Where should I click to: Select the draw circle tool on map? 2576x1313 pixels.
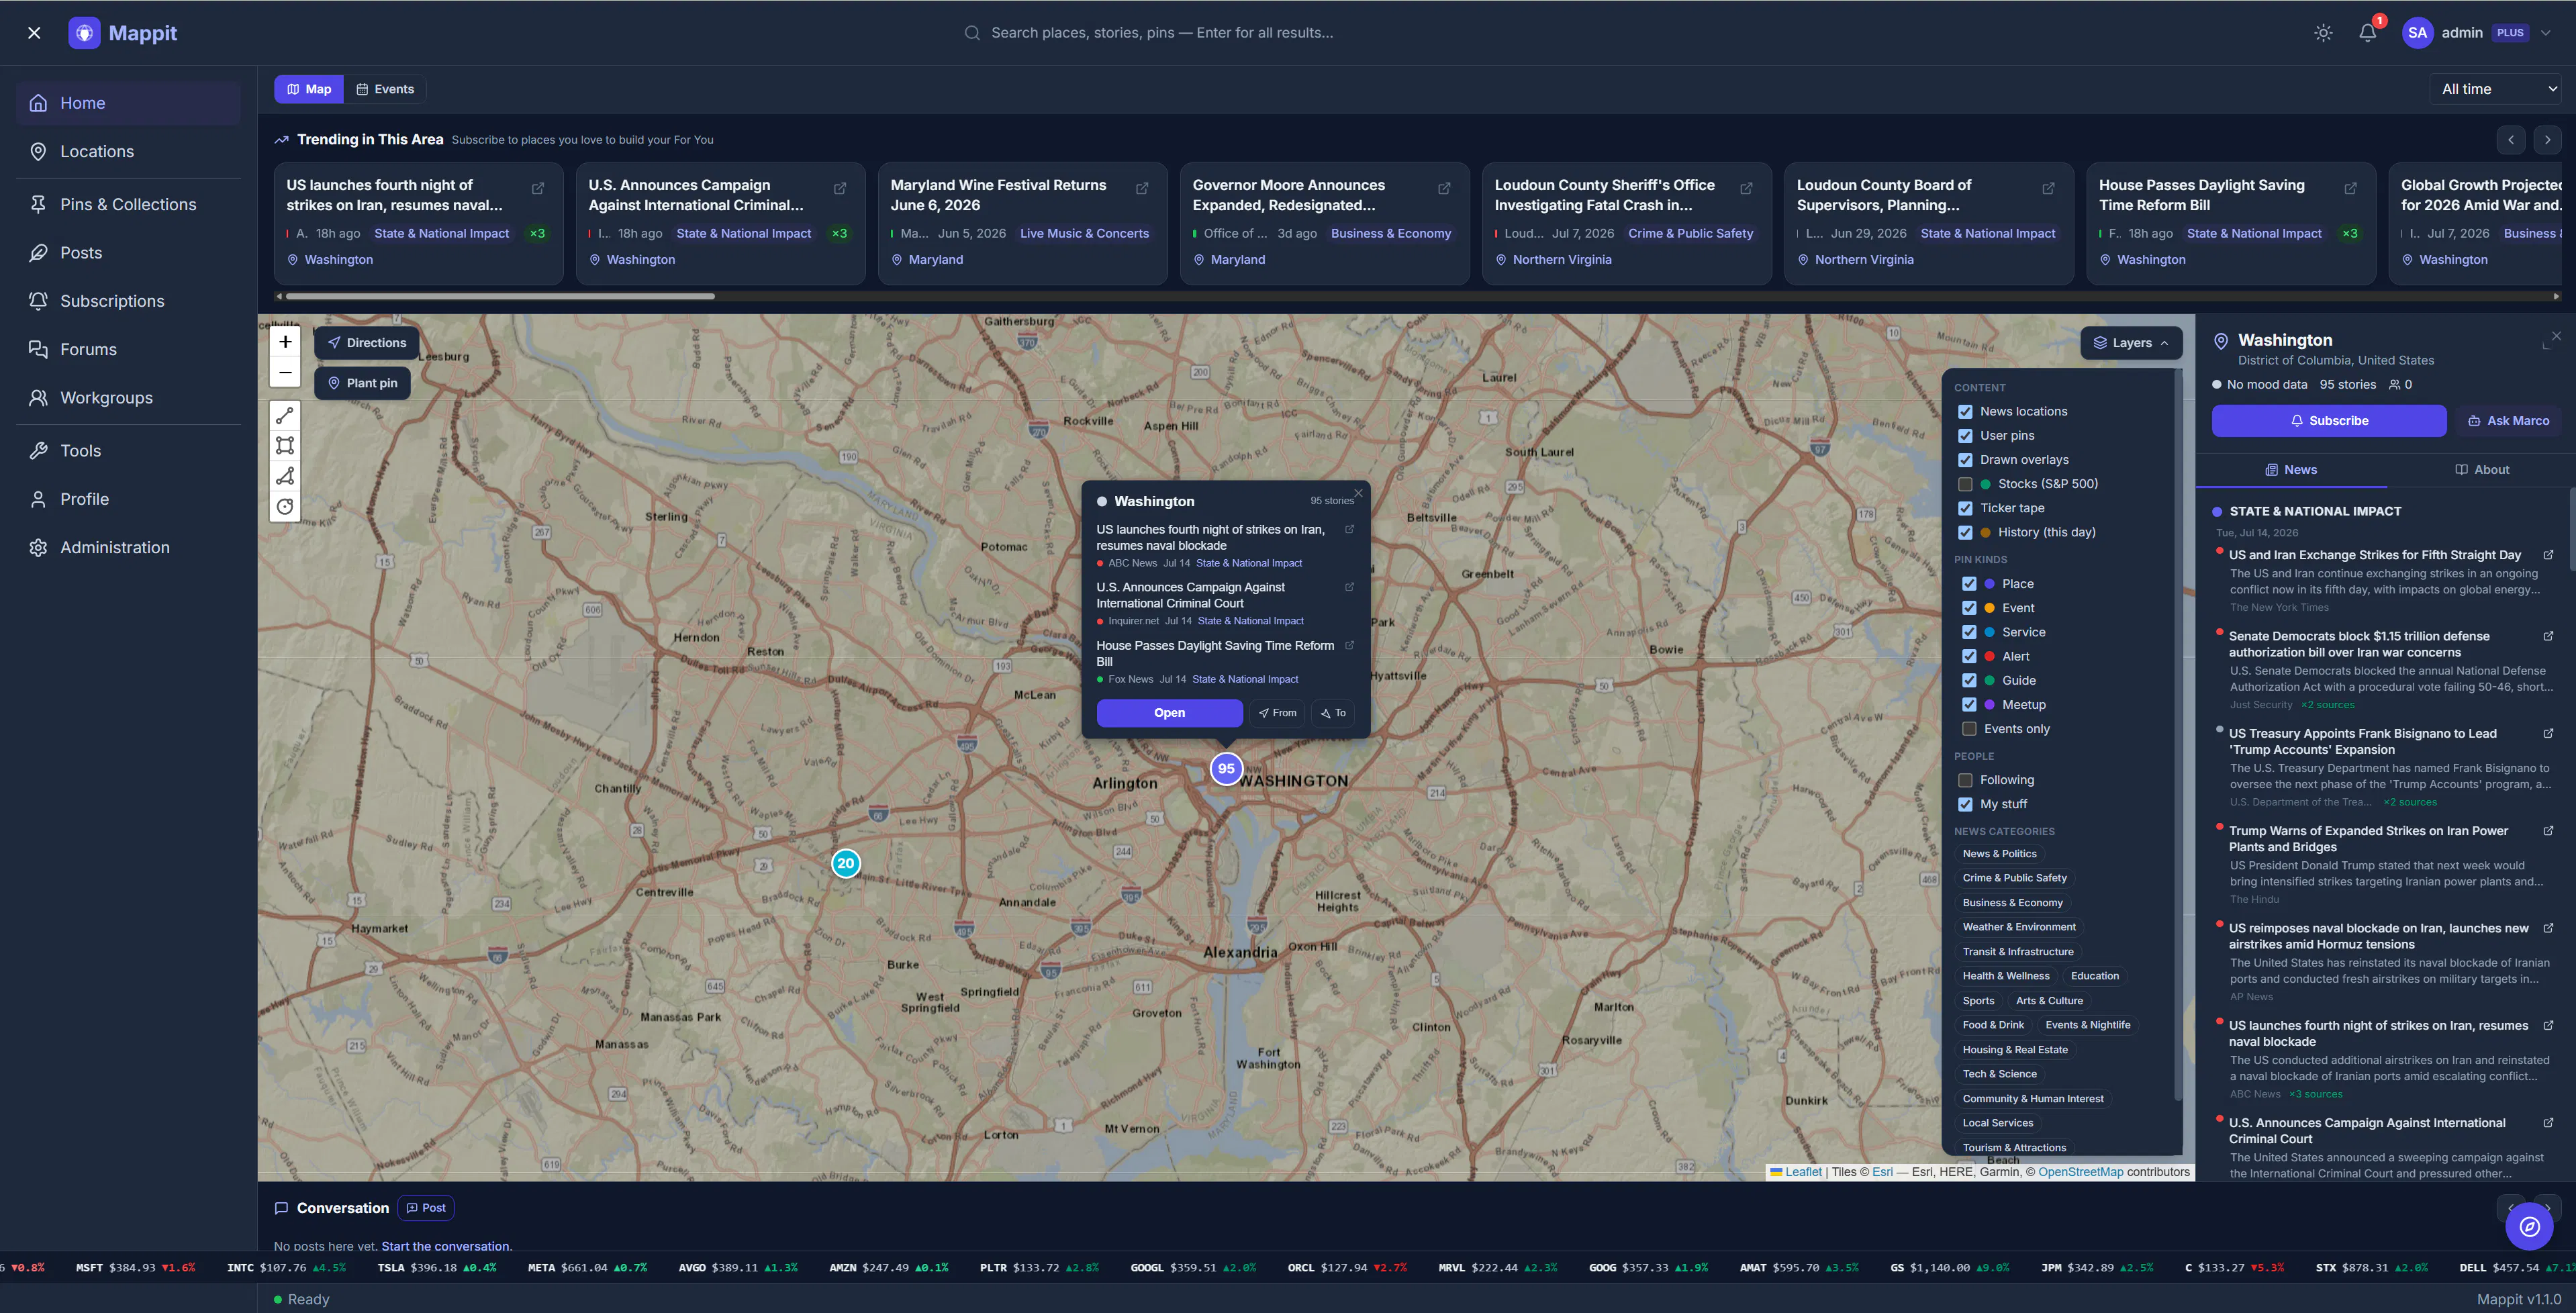(285, 507)
